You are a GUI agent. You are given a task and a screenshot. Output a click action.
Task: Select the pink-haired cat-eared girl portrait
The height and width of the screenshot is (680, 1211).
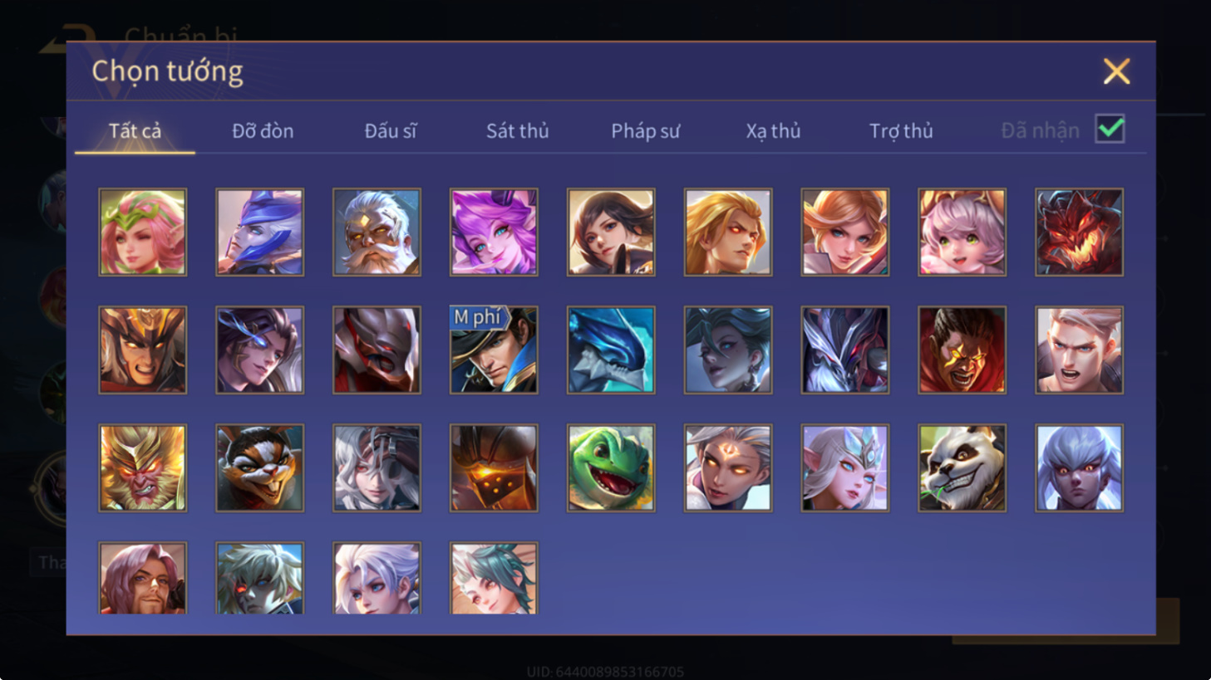coord(962,232)
